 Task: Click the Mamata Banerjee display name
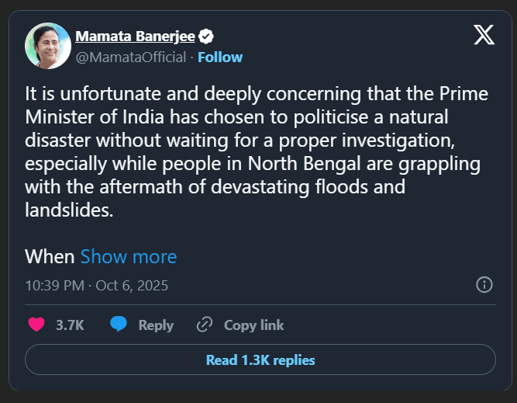[x=135, y=36]
